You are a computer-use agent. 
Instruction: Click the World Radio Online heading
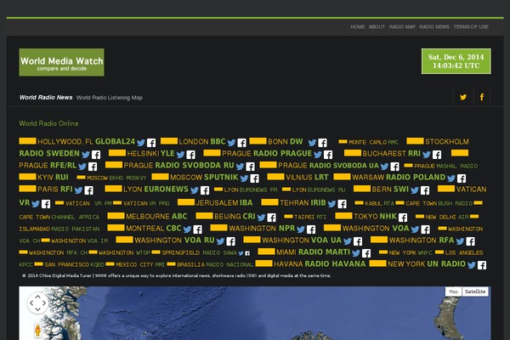pos(48,123)
